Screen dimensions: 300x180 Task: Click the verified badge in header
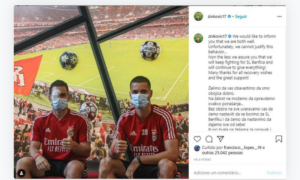pos(229,16)
